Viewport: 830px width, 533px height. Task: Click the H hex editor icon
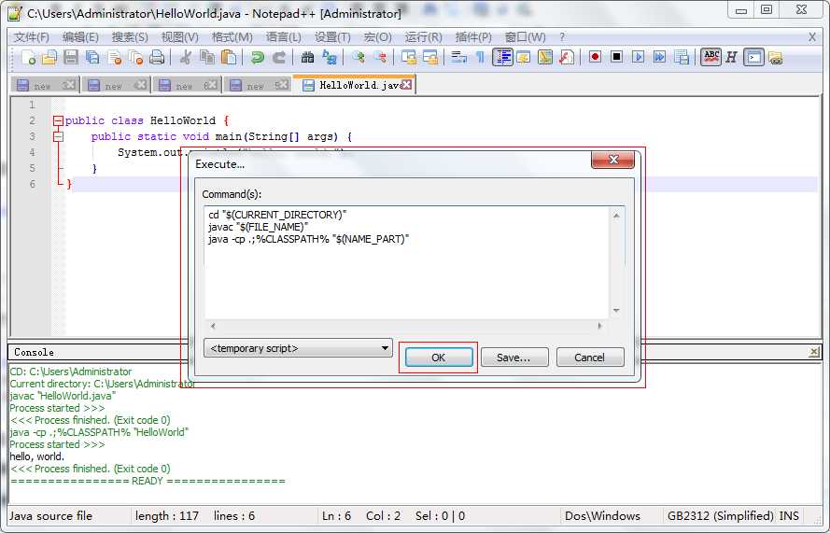732,57
